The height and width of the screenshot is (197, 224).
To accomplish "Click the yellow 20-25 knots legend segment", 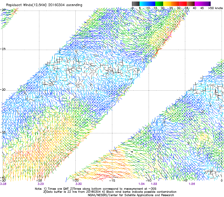I will (x=167, y=4).
